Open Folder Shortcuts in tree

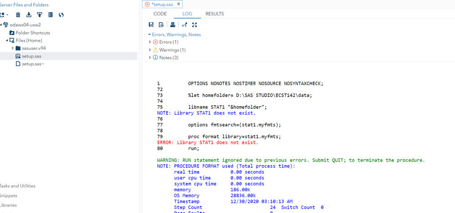click(x=33, y=33)
